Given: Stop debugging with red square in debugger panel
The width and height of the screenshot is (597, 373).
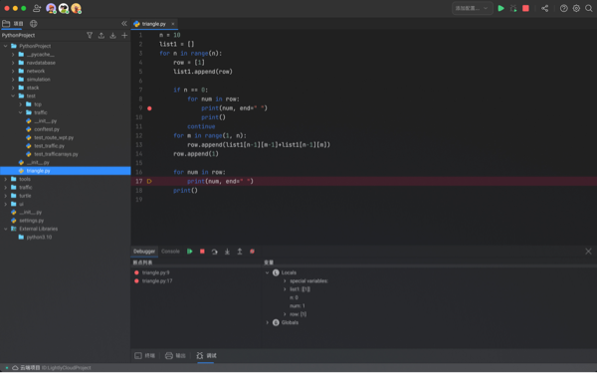Looking at the screenshot, I should click(x=202, y=252).
